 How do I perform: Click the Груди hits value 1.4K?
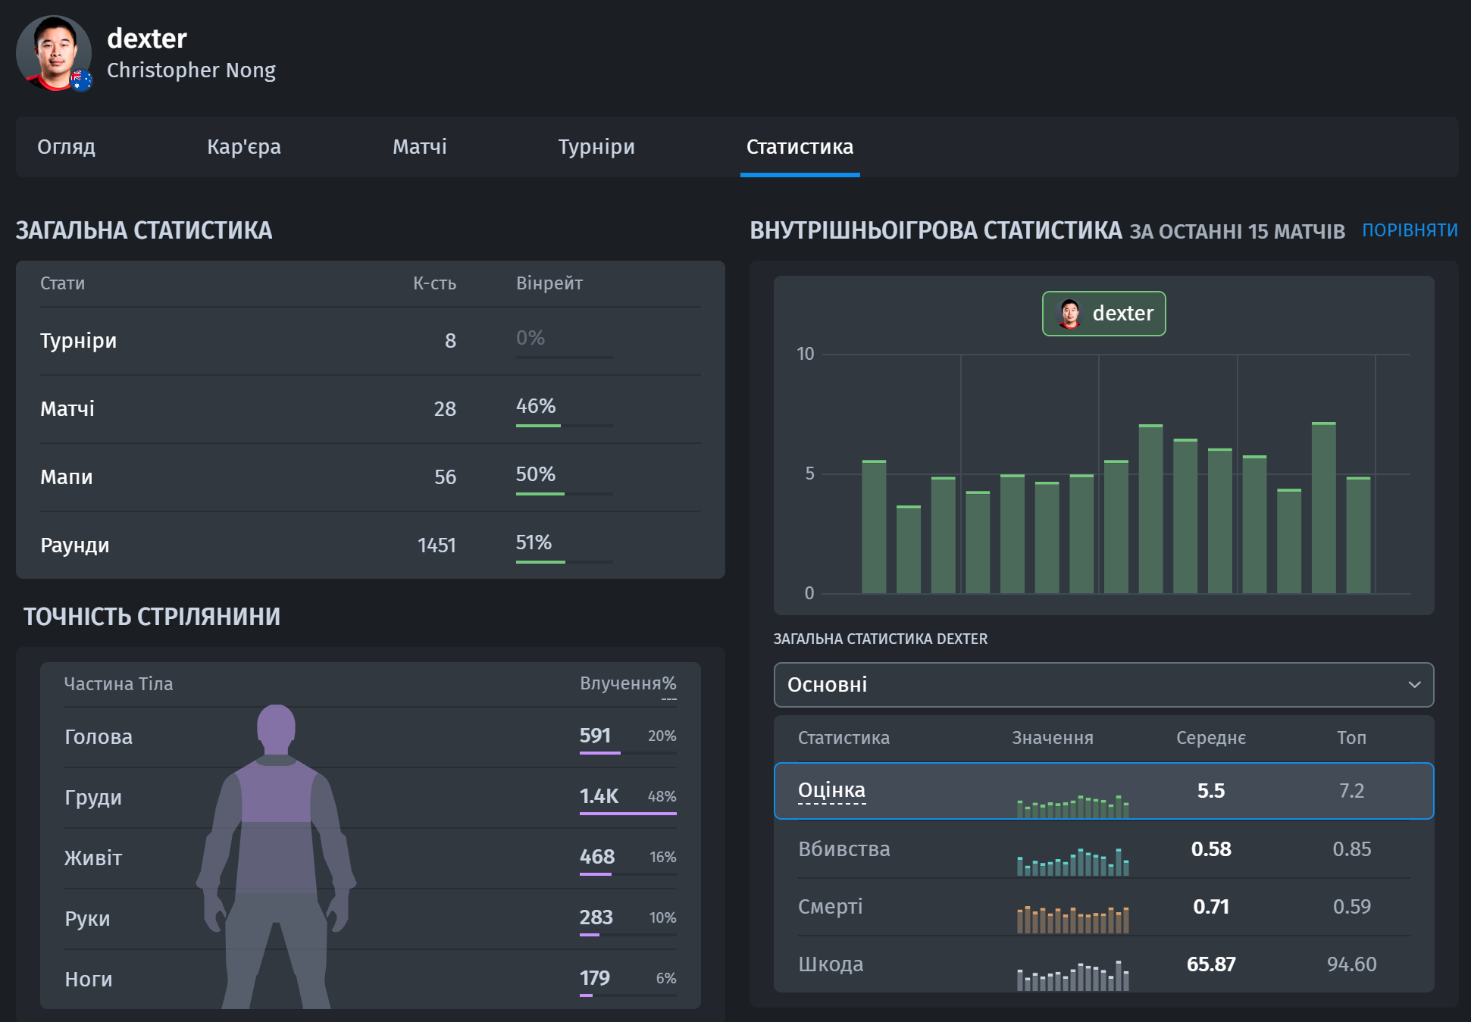coord(599,796)
